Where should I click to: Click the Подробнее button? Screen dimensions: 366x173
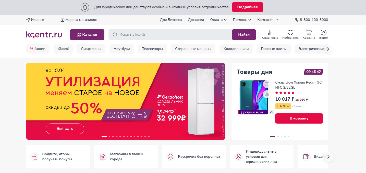(x=247, y=7)
